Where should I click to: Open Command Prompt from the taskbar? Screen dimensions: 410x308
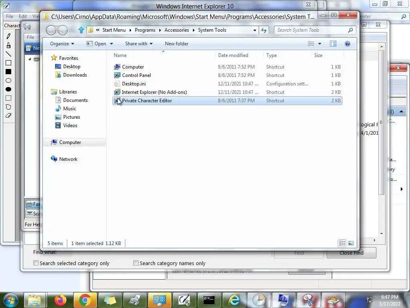tap(209, 300)
